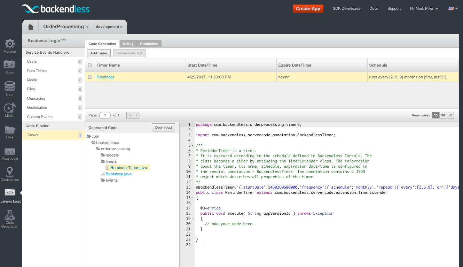Switch to the Code Generation tab
The width and height of the screenshot is (463, 267).
[x=102, y=44]
